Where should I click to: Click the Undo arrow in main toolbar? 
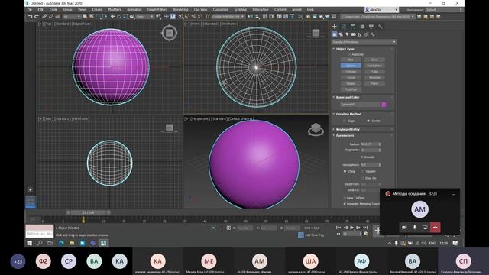click(x=31, y=16)
